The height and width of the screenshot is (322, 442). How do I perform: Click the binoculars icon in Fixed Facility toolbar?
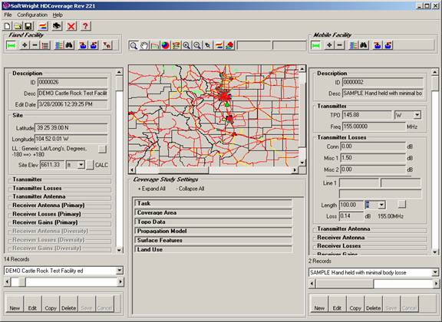point(69,45)
